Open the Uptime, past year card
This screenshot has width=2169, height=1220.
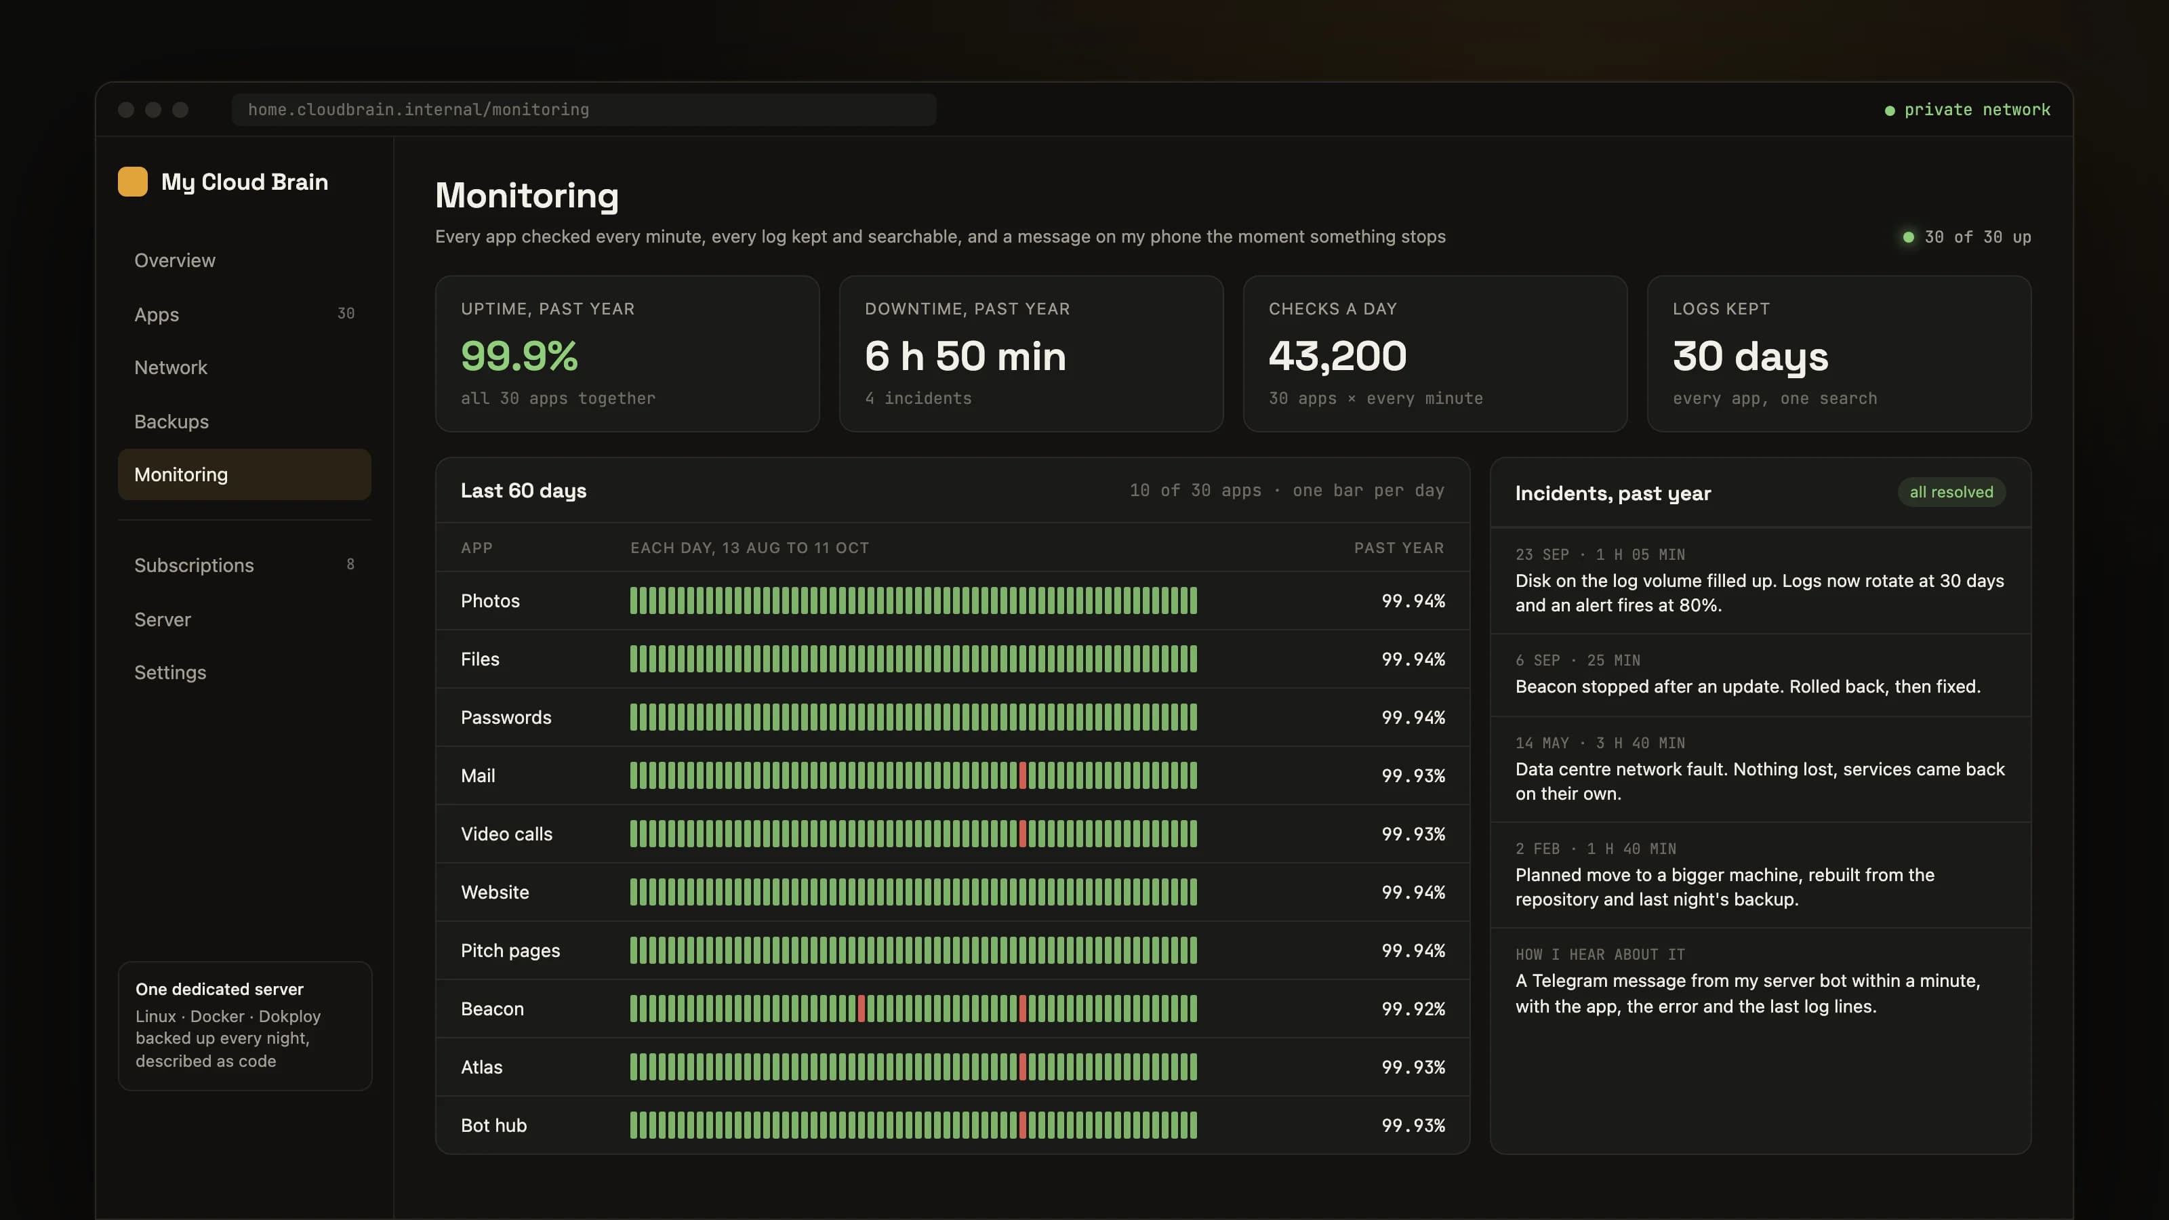(x=627, y=354)
